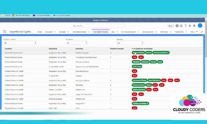Open the global actions plus icon
This screenshot has height=124, width=207.
tap(177, 26)
